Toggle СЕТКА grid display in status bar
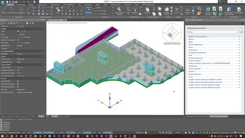Image resolution: width=245 pixels, height=138 pixels. coord(29,133)
